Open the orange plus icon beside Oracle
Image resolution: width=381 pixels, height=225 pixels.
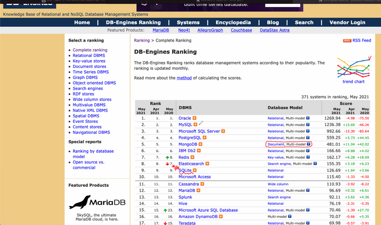pos(194,118)
